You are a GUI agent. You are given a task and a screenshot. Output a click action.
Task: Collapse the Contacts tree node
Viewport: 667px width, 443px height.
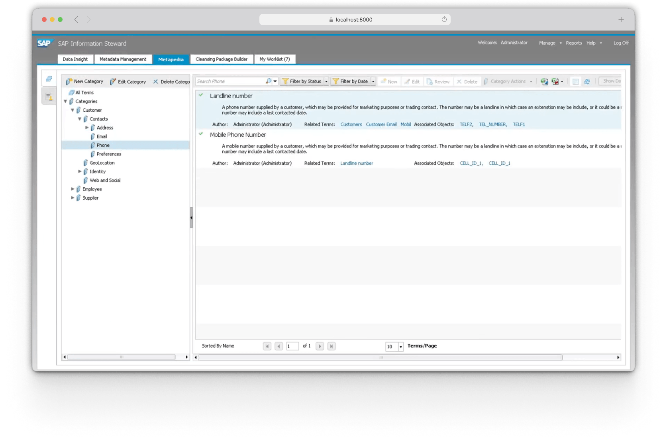(x=79, y=119)
